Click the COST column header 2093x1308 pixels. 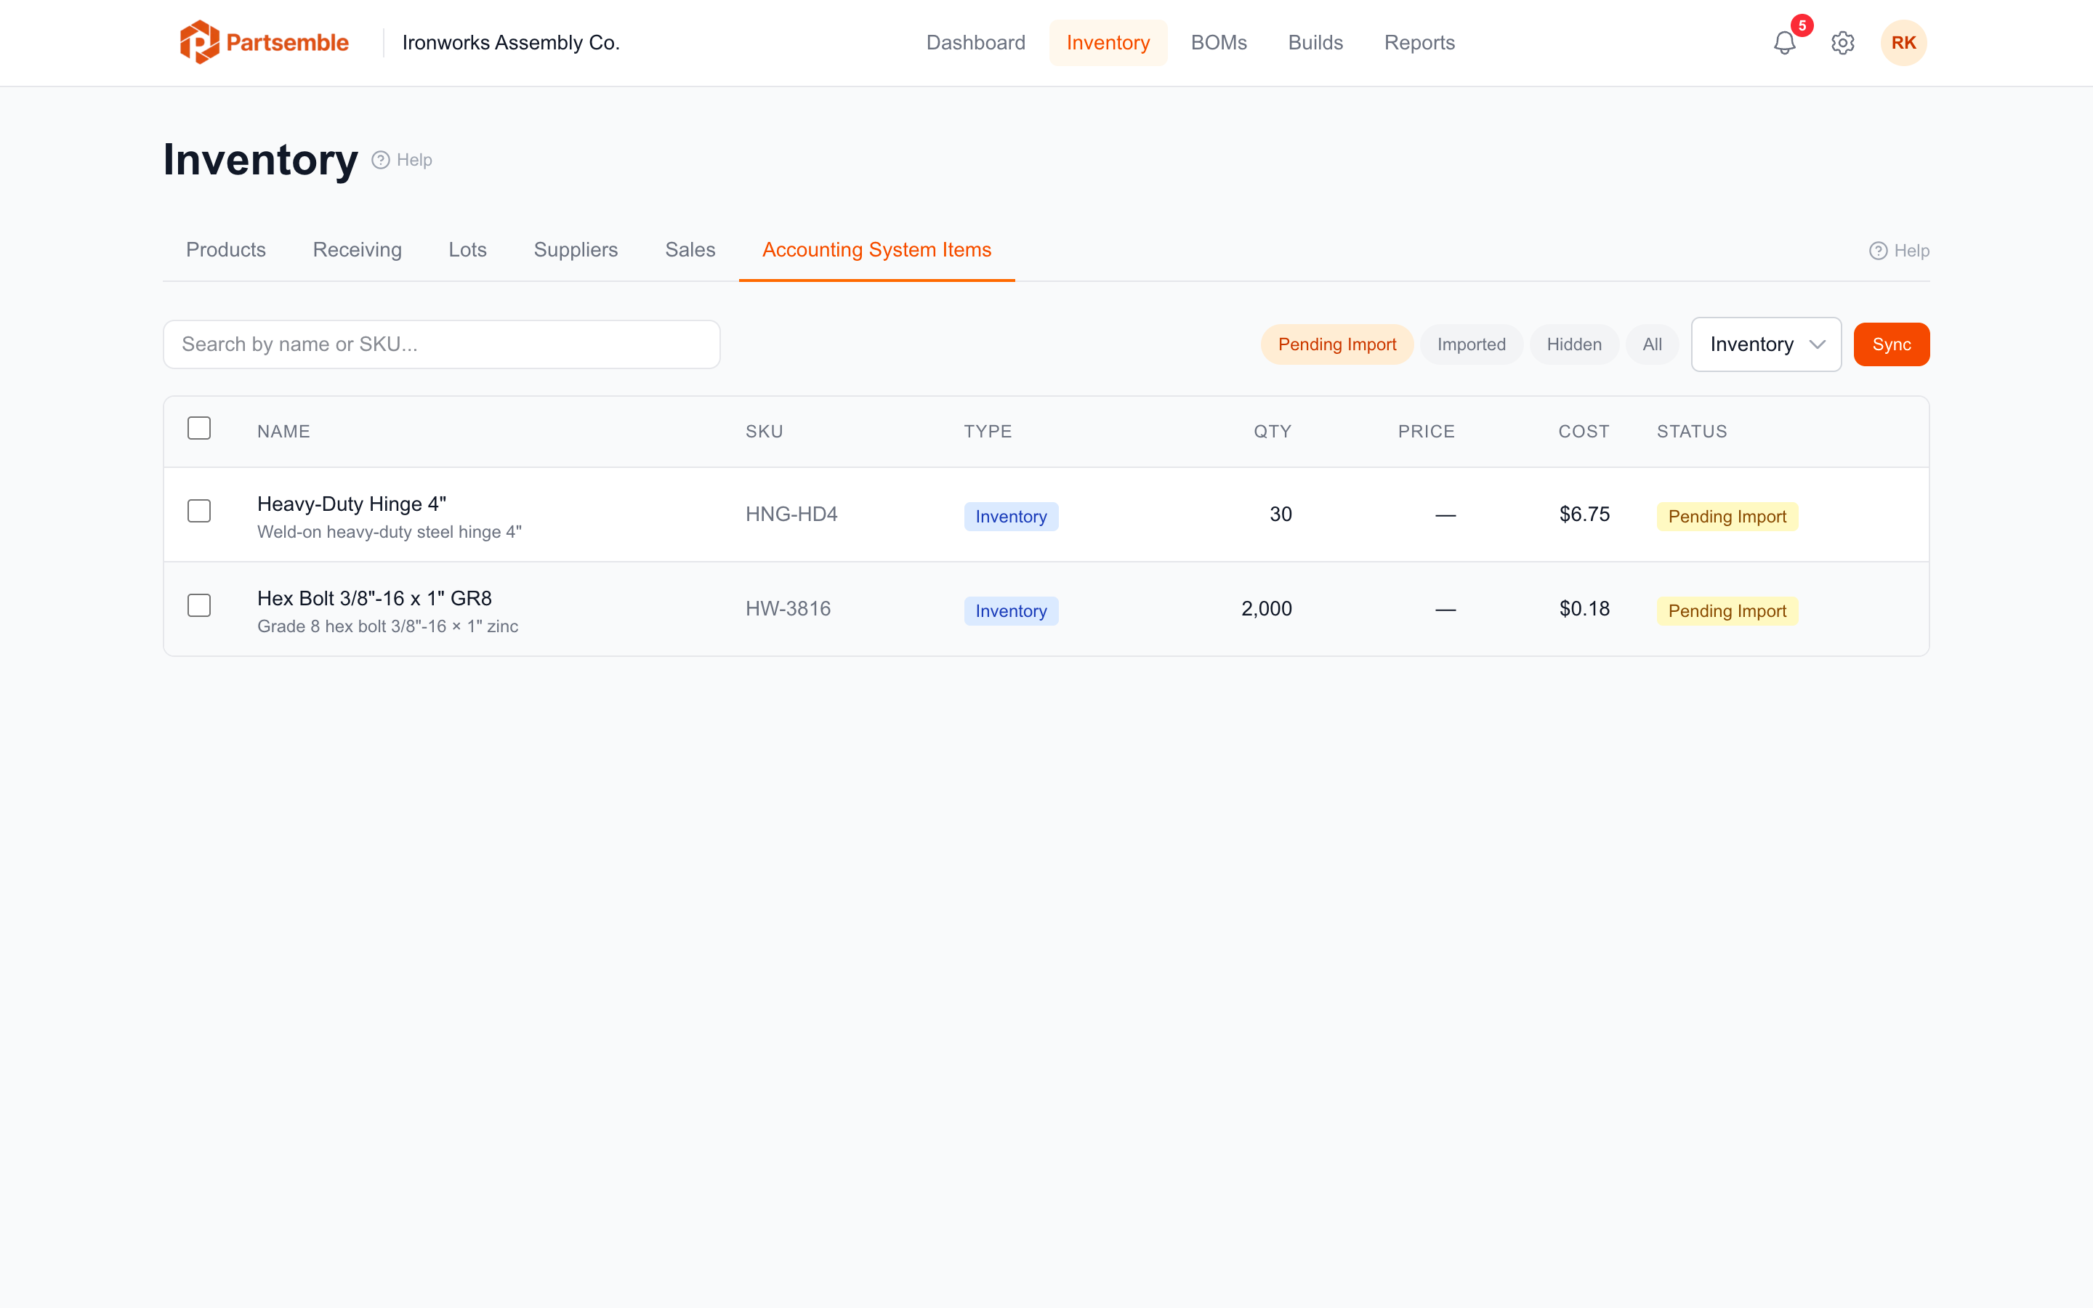(x=1584, y=432)
